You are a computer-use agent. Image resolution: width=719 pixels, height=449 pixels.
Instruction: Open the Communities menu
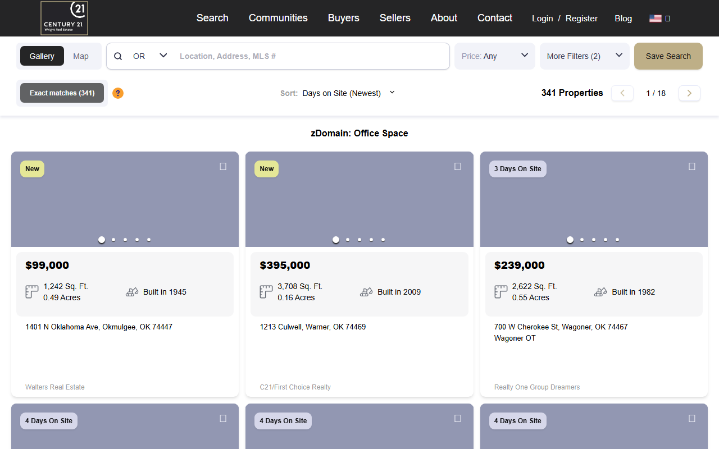278,18
